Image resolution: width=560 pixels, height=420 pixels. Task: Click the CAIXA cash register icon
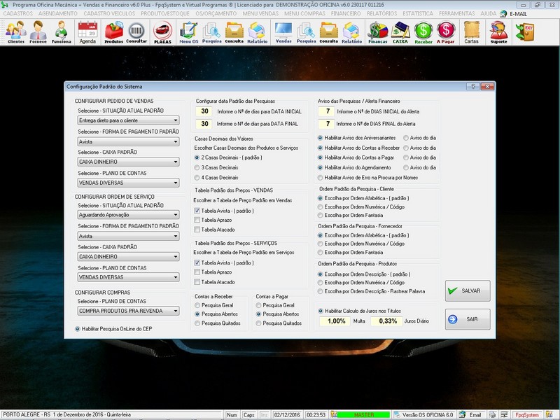pyautogui.click(x=400, y=32)
